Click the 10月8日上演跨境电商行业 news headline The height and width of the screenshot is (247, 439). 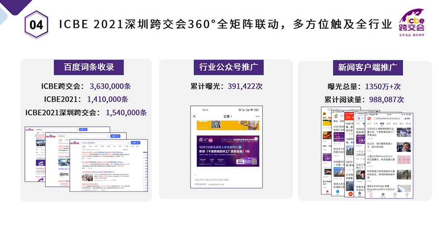[381, 132]
